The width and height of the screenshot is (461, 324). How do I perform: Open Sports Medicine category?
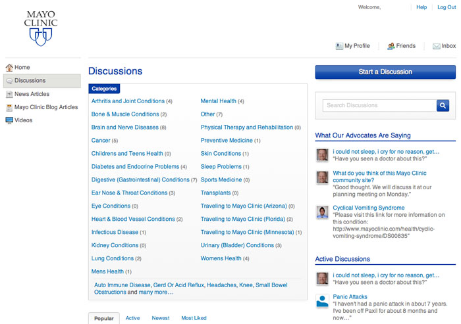[221, 179]
